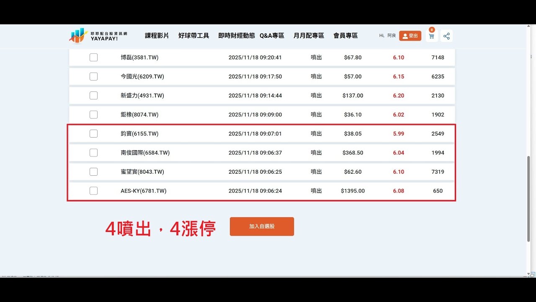Viewport: 536px width, 302px height.
Task: Click the greeting Hi, 阿良
Action: pyautogui.click(x=387, y=36)
